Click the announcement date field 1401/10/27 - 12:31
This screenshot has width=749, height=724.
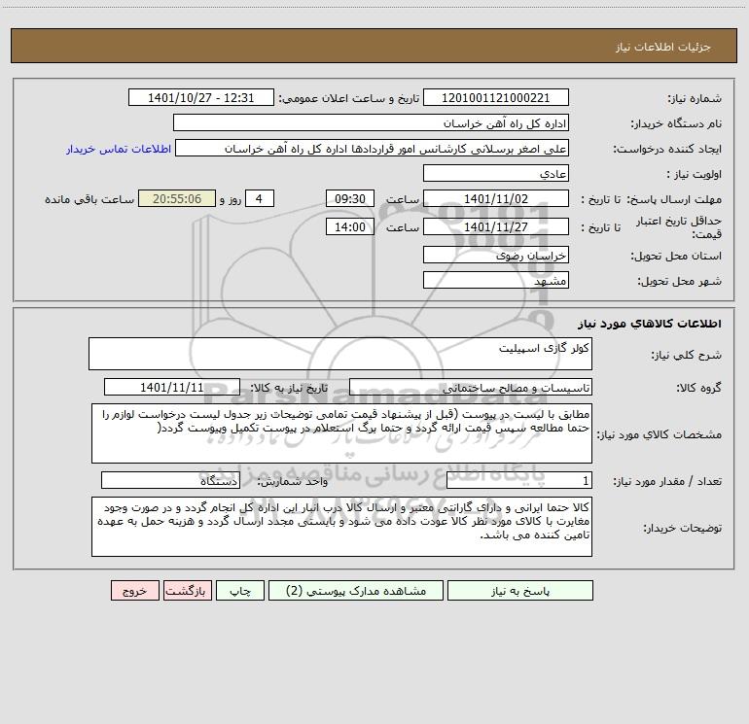pyautogui.click(x=201, y=97)
